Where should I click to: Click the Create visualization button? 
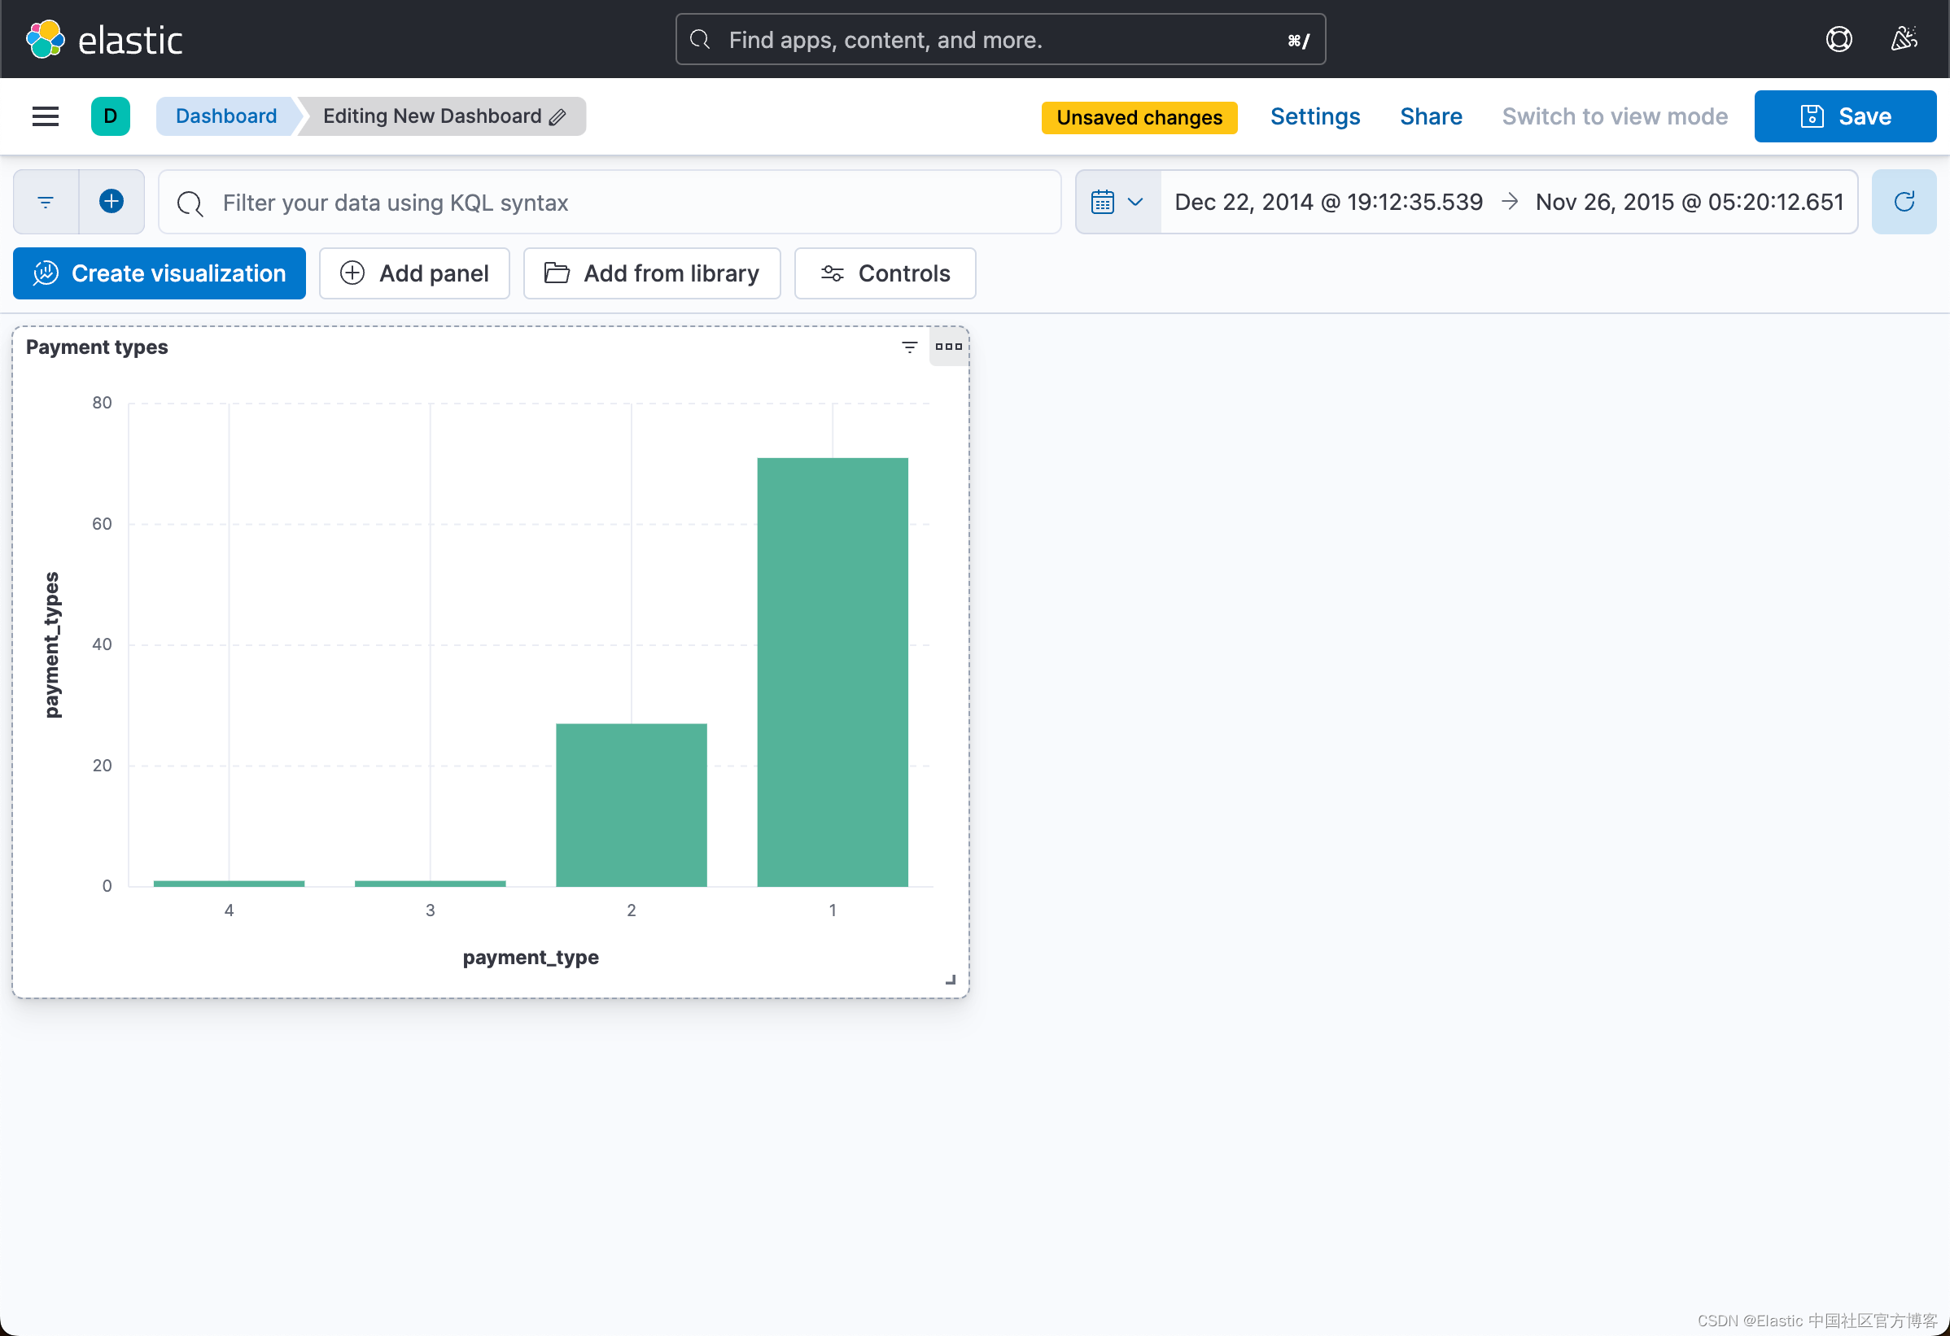pos(160,273)
